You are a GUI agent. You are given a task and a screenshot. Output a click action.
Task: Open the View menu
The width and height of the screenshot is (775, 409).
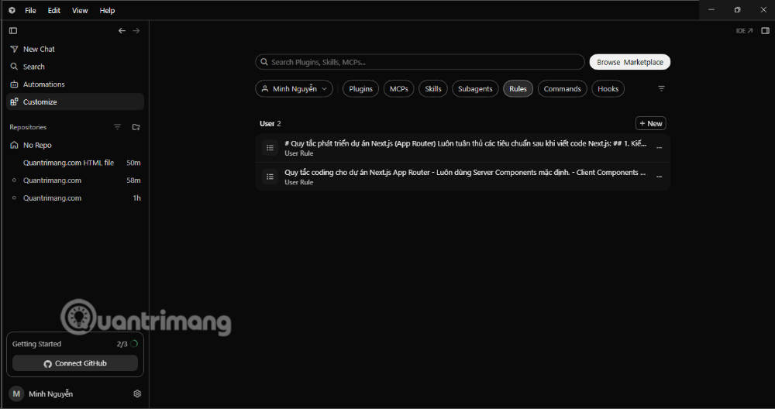pyautogui.click(x=80, y=10)
